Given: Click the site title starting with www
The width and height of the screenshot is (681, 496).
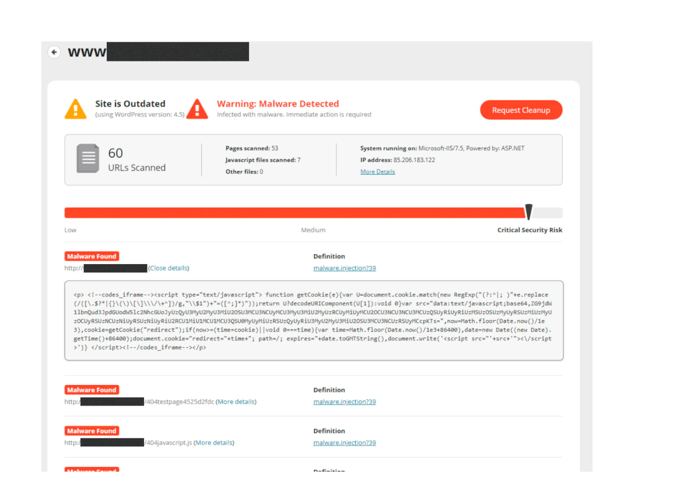Looking at the screenshot, I should click(x=158, y=52).
